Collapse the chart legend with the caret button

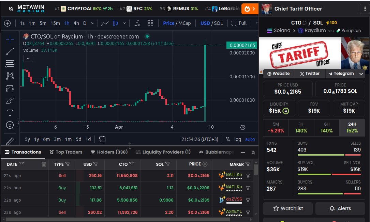[28, 59]
